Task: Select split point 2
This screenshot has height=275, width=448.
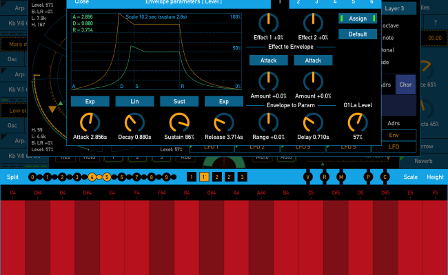Action: [x=62, y=177]
